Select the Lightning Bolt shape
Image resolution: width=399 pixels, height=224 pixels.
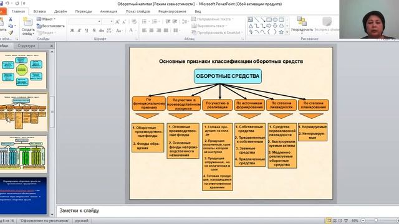pos(251,32)
